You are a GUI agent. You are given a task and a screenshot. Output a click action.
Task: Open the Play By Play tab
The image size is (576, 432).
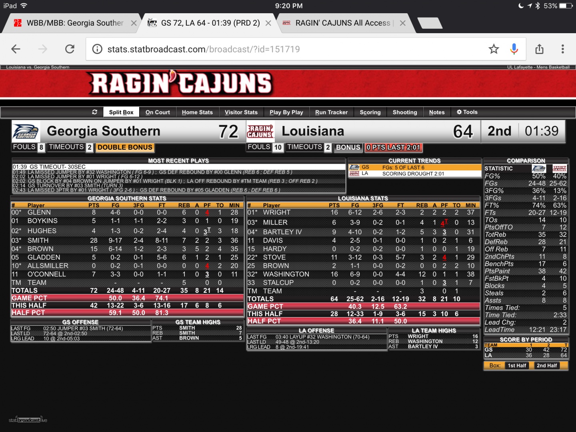coord(286,112)
